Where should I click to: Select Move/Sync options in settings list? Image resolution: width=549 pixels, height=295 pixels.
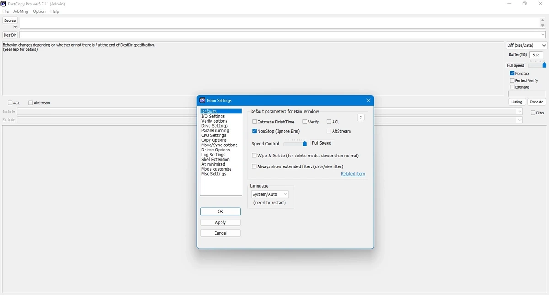click(x=221, y=145)
